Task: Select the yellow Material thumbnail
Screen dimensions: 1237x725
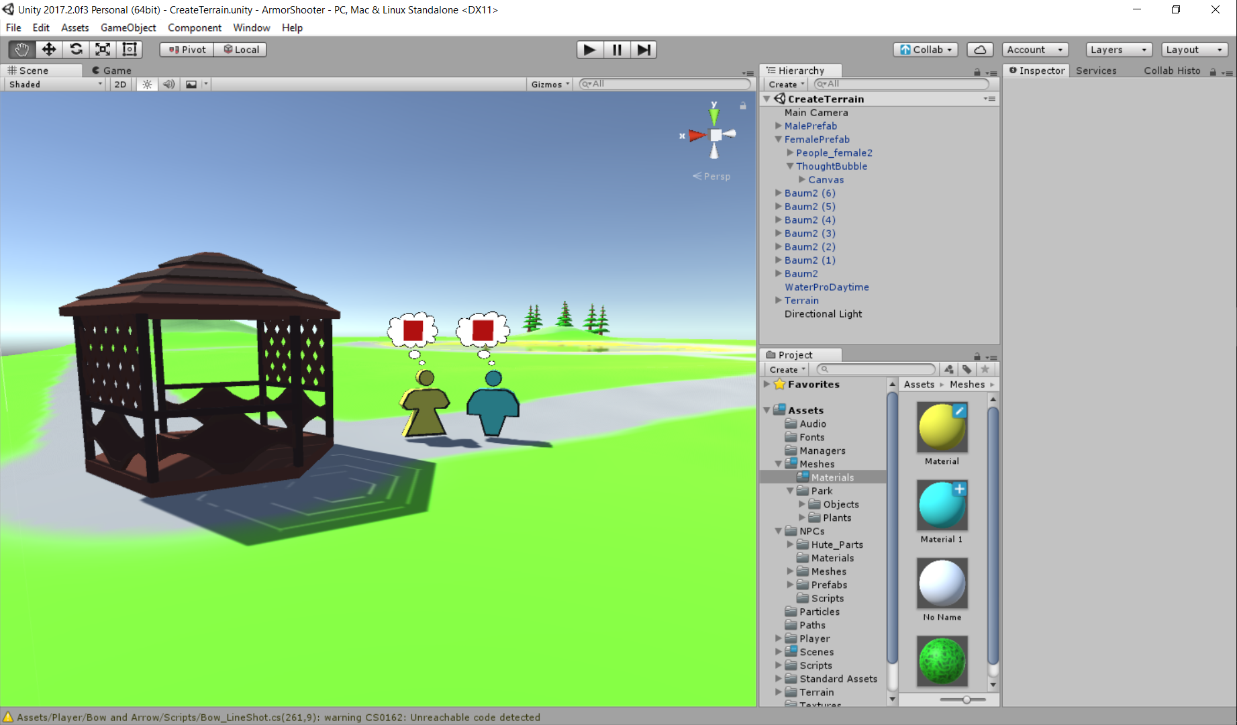Action: [x=942, y=428]
